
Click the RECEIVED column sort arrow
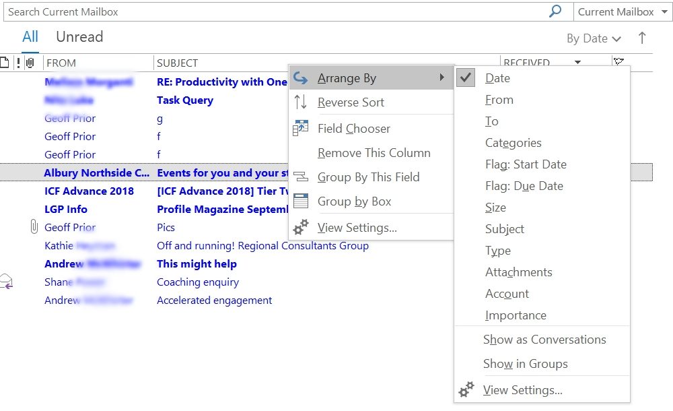(x=577, y=63)
